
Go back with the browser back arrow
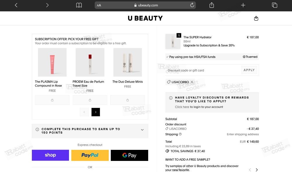pyautogui.click(x=16, y=5)
